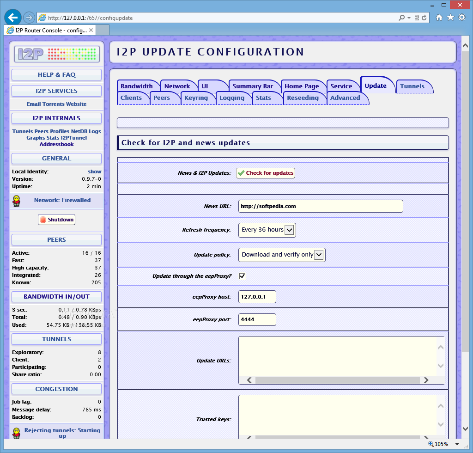The height and width of the screenshot is (453, 473).
Task: Open the Reseeding tab
Action: click(303, 98)
